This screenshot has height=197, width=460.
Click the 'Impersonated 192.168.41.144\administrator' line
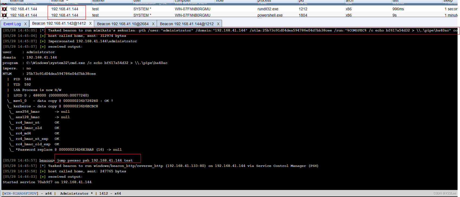coord(70,41)
